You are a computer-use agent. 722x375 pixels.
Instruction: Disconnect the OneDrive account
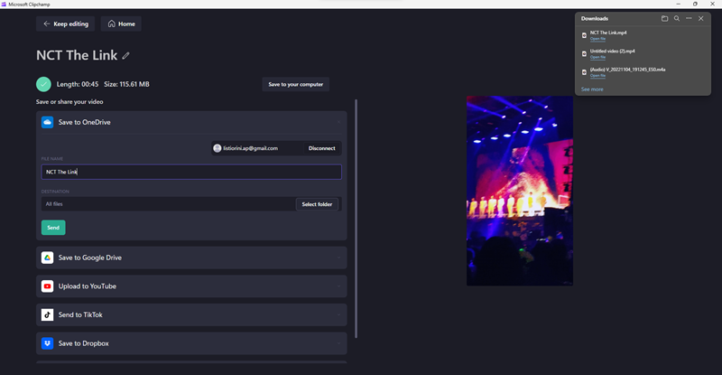click(x=322, y=148)
